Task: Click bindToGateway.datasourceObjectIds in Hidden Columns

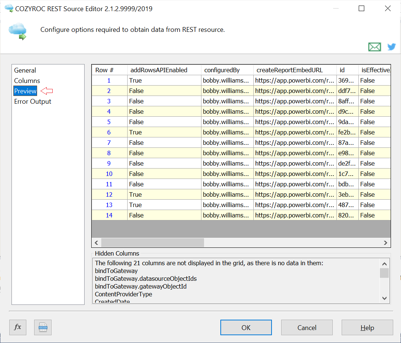Action: 145,279
